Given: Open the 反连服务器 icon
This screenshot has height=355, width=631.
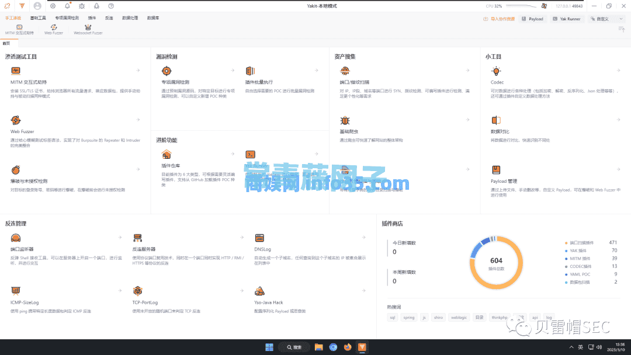Looking at the screenshot, I should pyautogui.click(x=138, y=238).
